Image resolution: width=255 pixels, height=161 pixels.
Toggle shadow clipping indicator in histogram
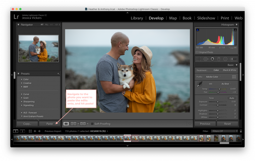coord(197,30)
